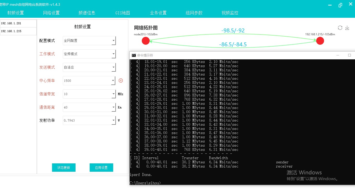Click the 状态更新 button
355x189 pixels.
coord(64,168)
